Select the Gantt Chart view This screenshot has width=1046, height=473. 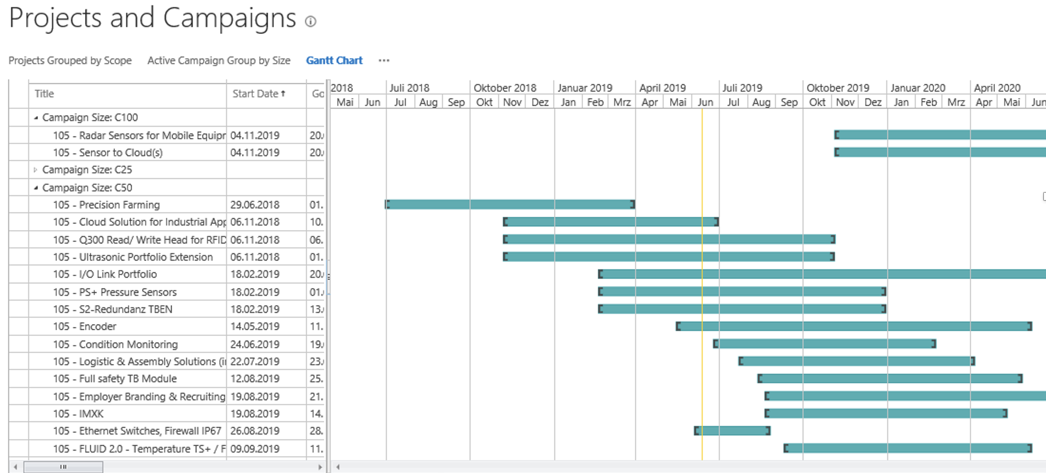tap(334, 60)
